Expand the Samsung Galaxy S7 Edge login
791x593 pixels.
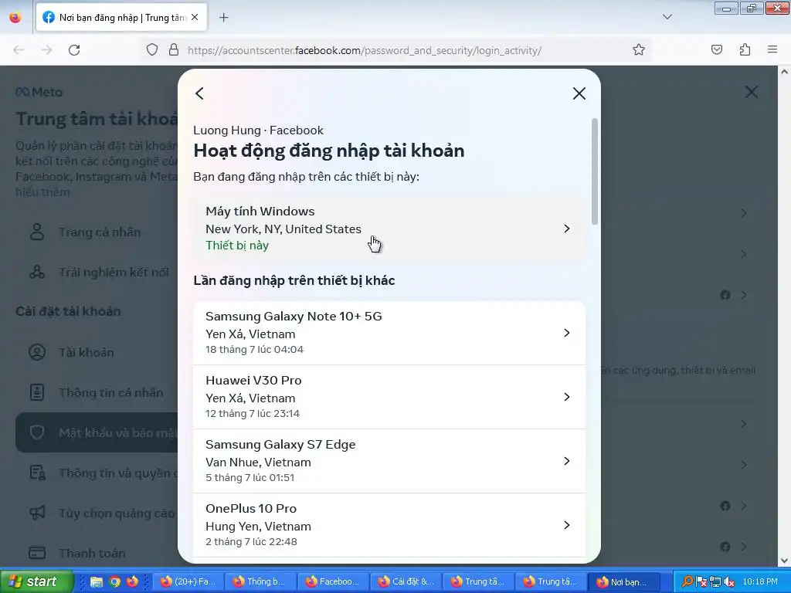pos(389,461)
